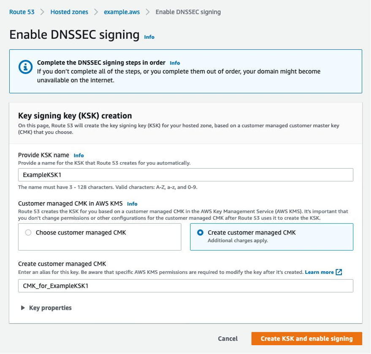Viewport: 371px width, 354px height.
Task: Click the disclosure triangle beside Key properties
Action: pos(23,308)
